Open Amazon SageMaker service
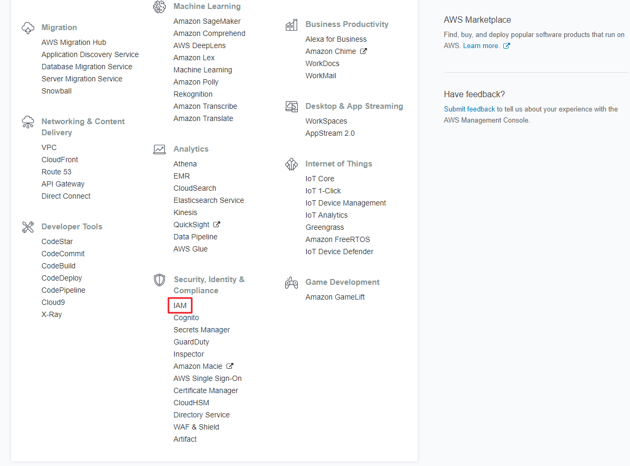The width and height of the screenshot is (630, 466). tap(207, 21)
